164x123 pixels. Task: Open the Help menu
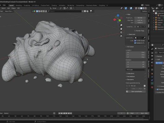click(4, 5)
